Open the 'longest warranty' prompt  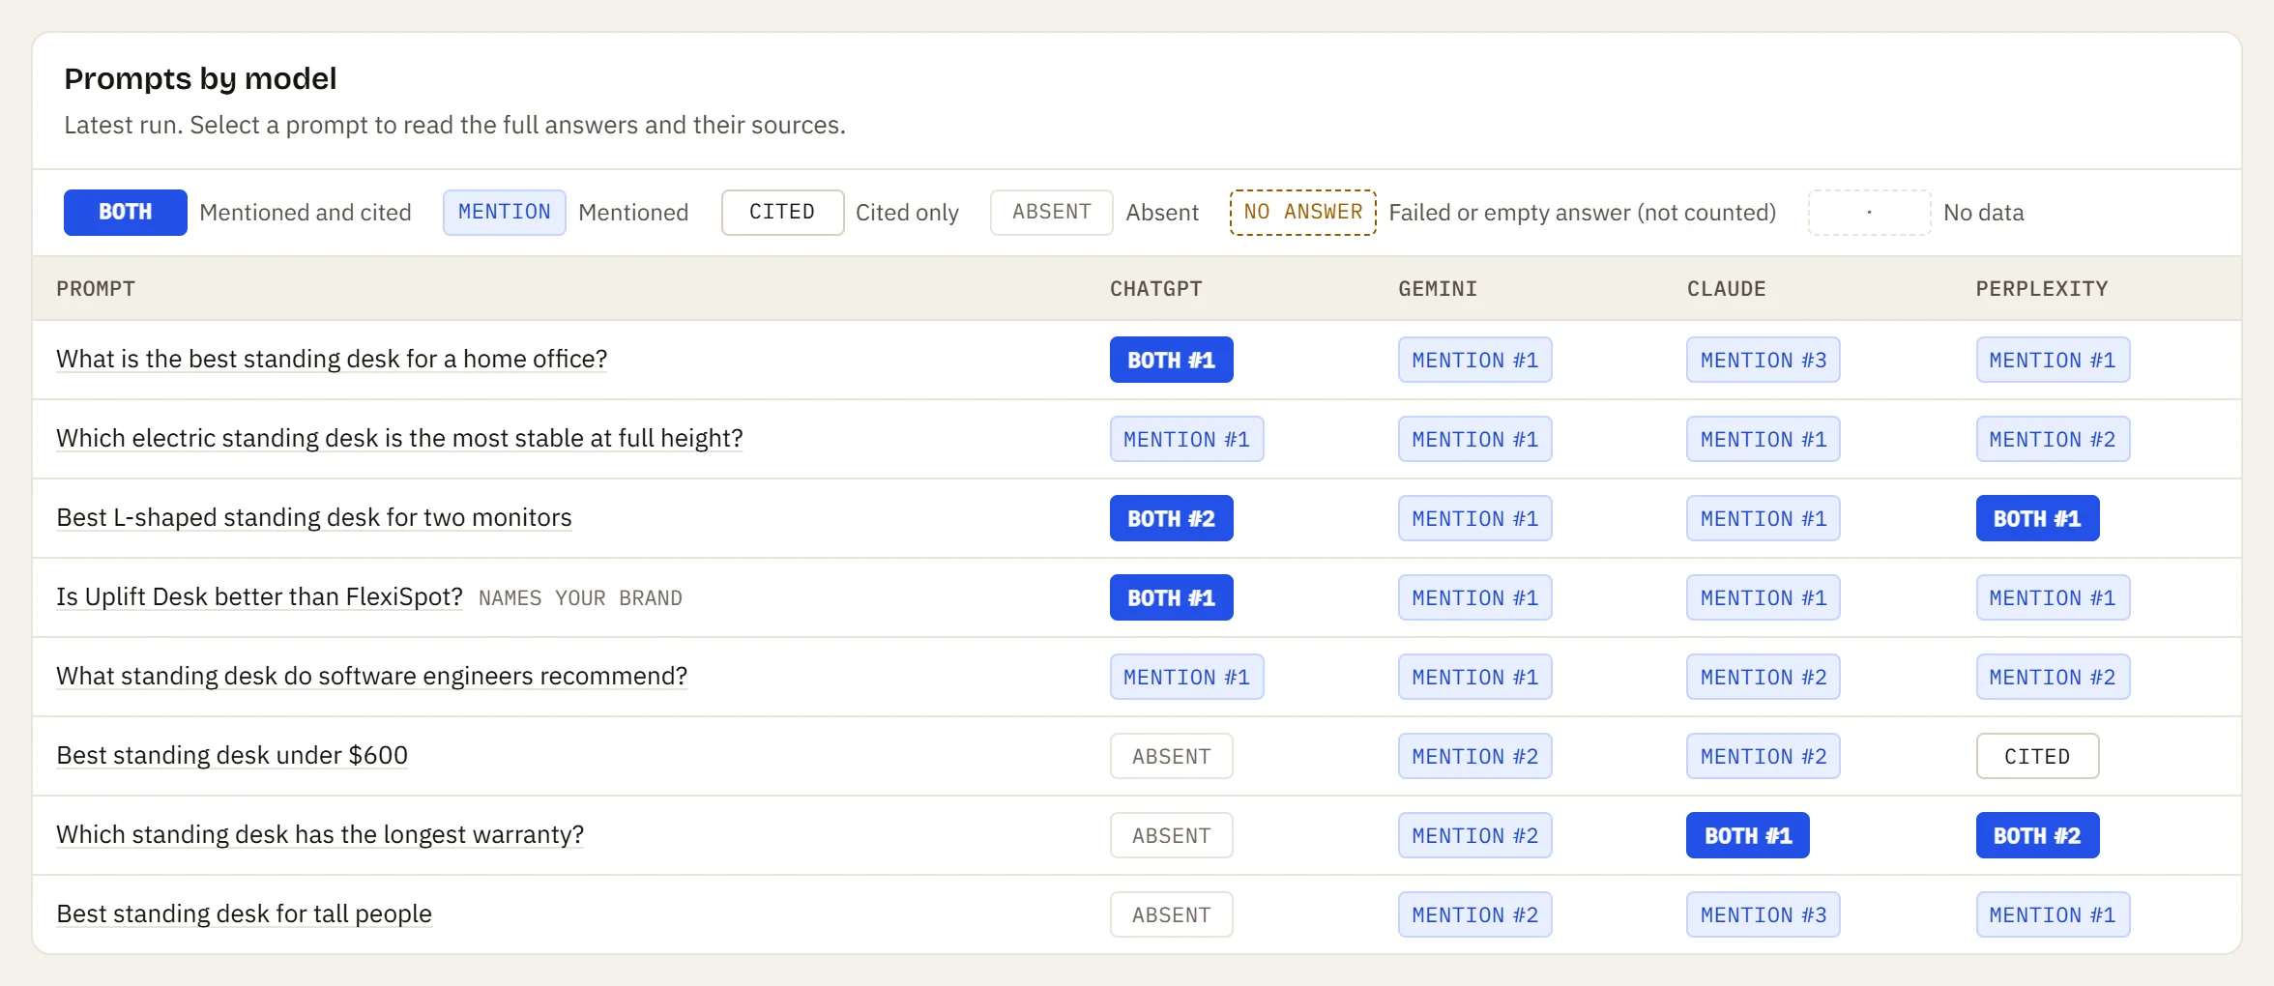pos(320,834)
